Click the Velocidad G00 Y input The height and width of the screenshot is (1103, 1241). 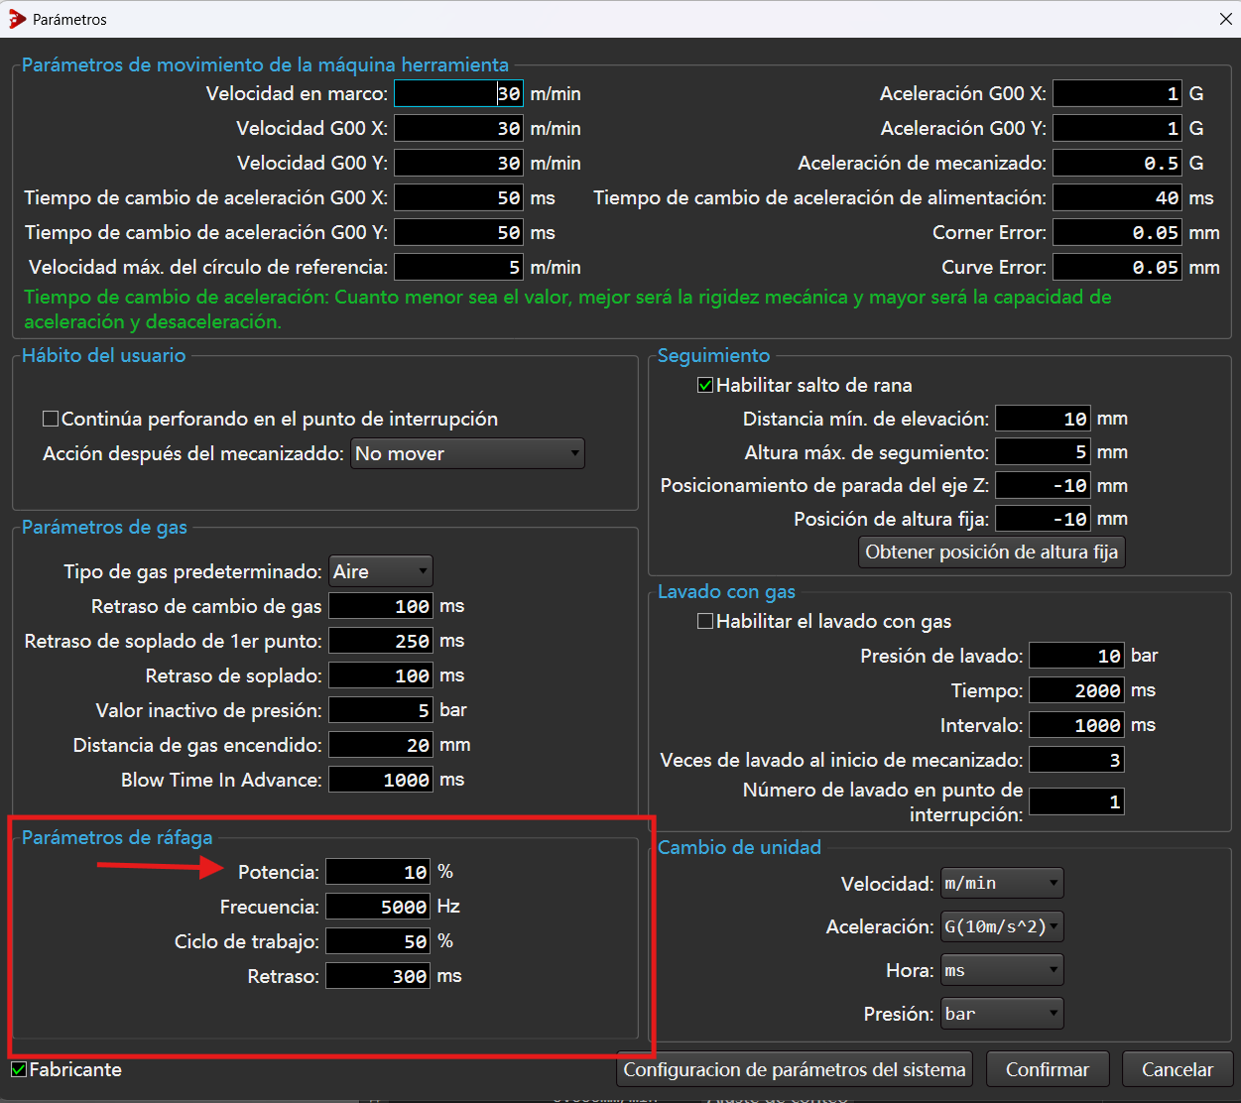(459, 163)
